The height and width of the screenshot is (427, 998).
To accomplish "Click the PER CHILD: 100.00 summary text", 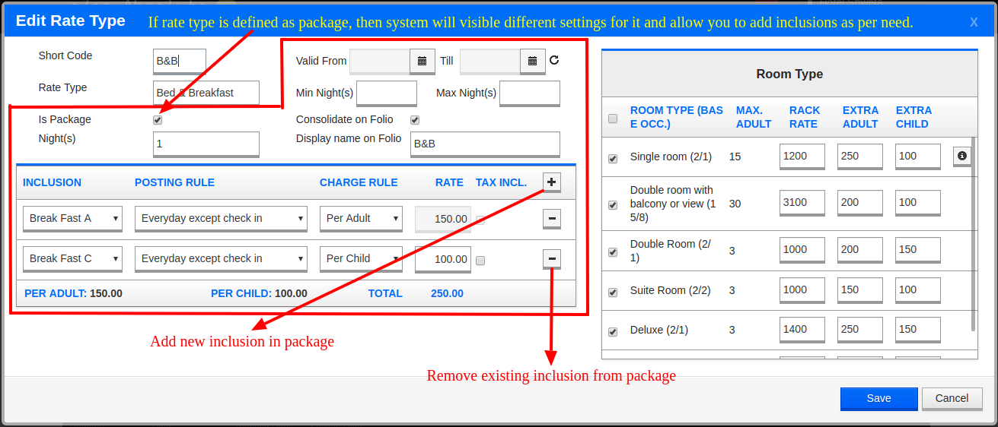I will tap(259, 293).
